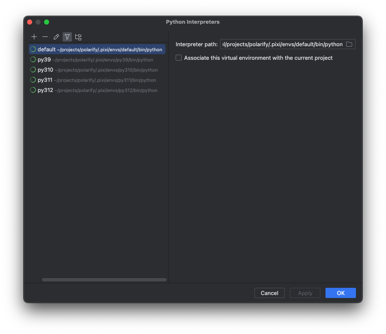The height and width of the screenshot is (334, 386).
Task: Toggle the filter funnel icon
Action: pos(67,37)
